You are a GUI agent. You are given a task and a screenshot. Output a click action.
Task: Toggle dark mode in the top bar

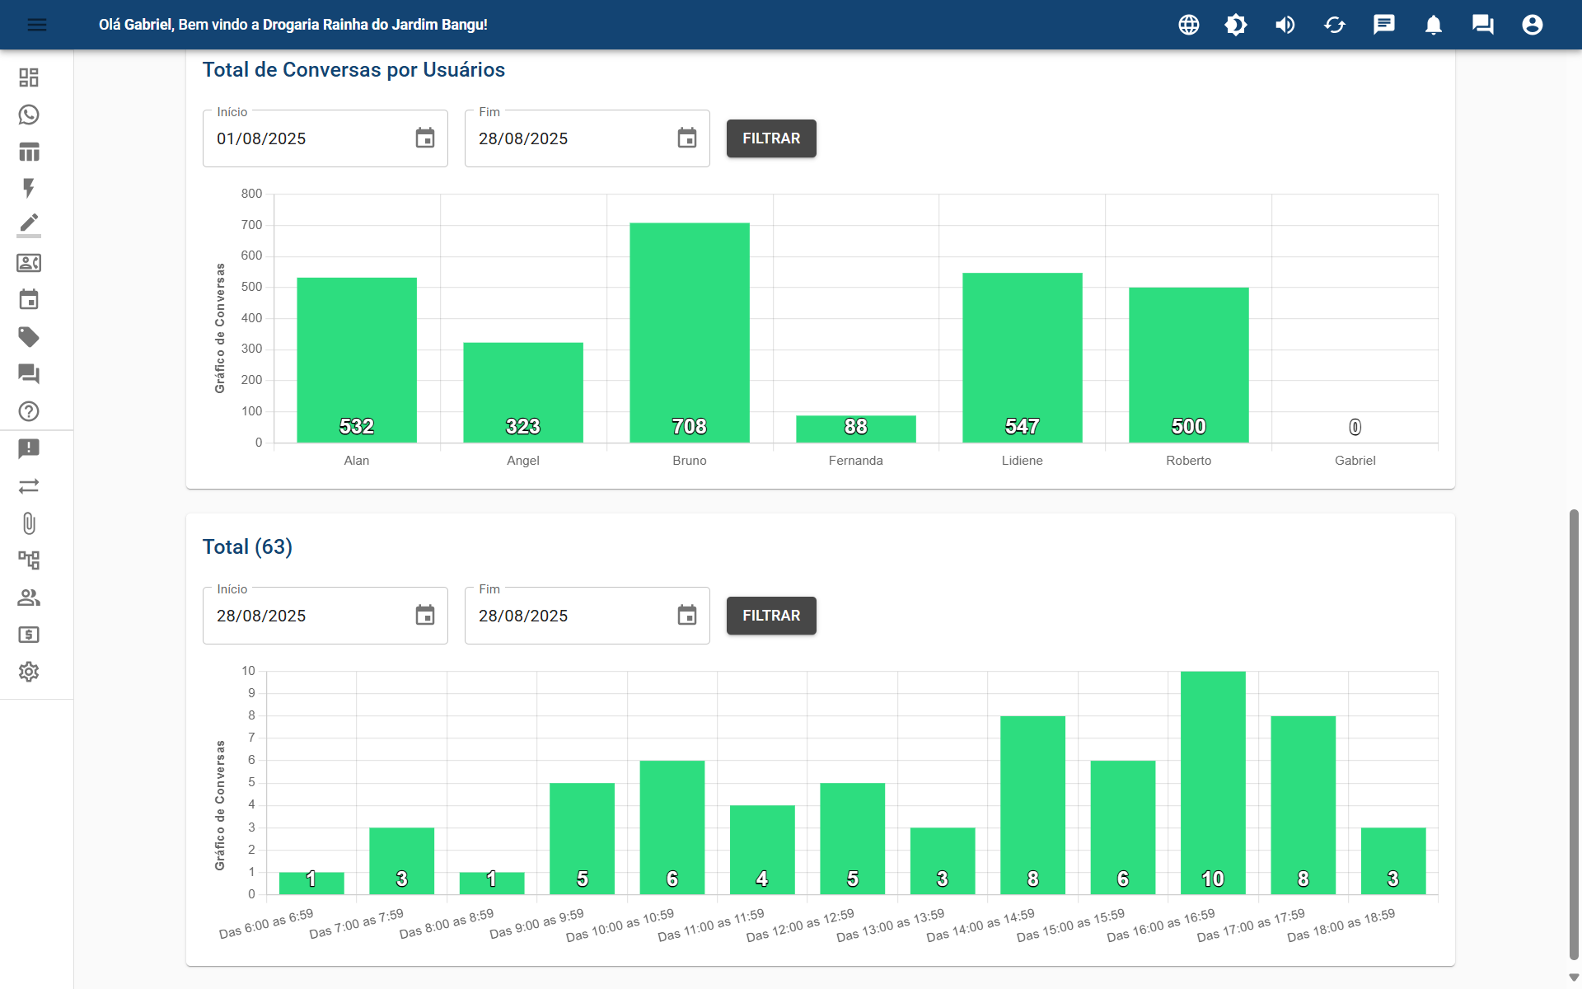tap(1236, 25)
